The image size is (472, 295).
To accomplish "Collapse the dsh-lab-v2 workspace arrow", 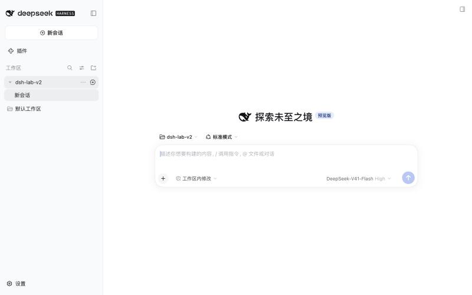I will (x=10, y=82).
